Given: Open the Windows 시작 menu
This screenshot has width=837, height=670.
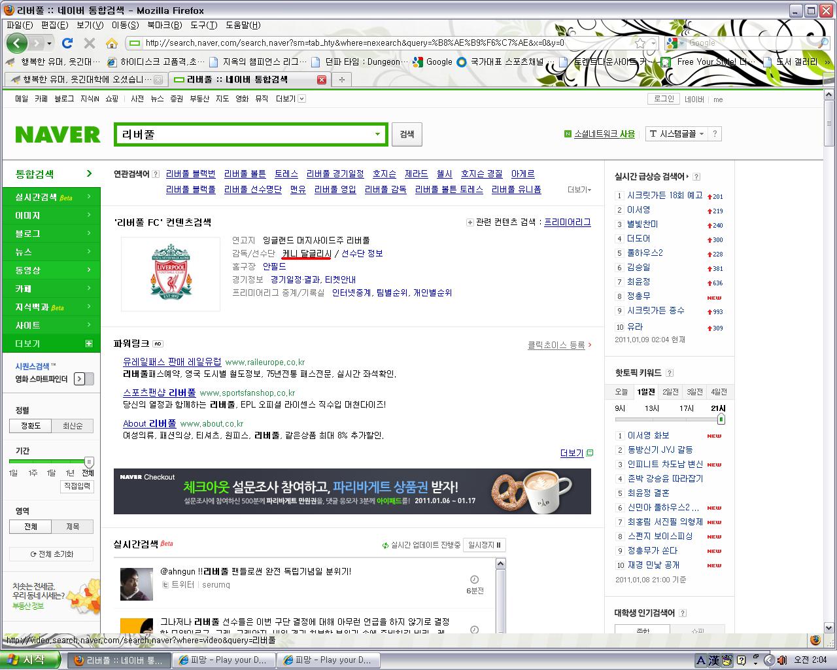Looking at the screenshot, I should [x=30, y=660].
